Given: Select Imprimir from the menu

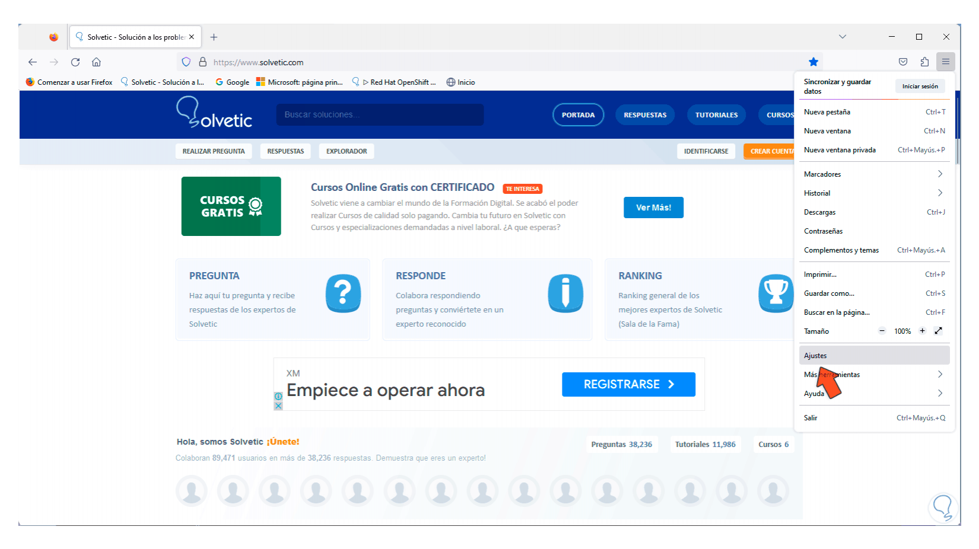Looking at the screenshot, I should 875,274.
